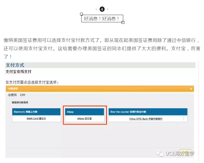Click the WeChat logo in the watermark
Screen dimensions: 204x163
coord(160,153)
